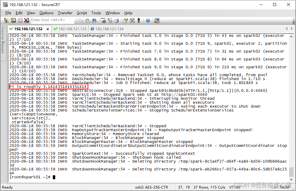The width and height of the screenshot is (296, 191).
Task: Click the terminal scrollbar down arrow
Action: [291, 180]
